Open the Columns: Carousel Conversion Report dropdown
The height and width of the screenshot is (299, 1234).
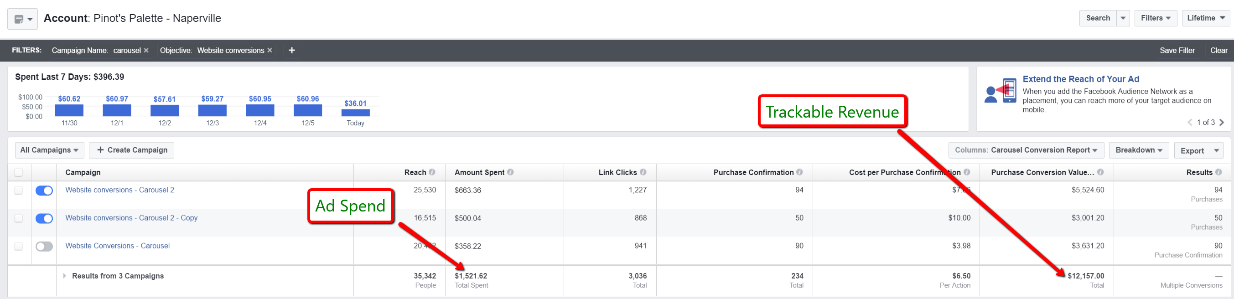(1026, 150)
